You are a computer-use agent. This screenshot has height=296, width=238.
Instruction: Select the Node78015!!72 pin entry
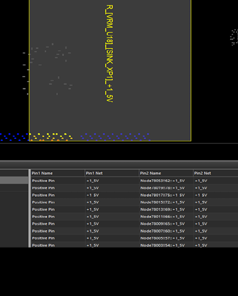[163, 202]
